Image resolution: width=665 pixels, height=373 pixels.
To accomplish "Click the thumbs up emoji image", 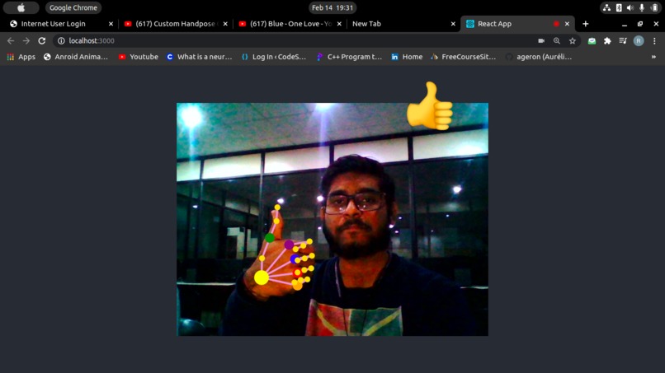I will coord(430,106).
